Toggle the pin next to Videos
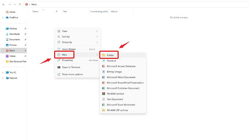Viewport: 249px width, 140px height. point(25,56)
